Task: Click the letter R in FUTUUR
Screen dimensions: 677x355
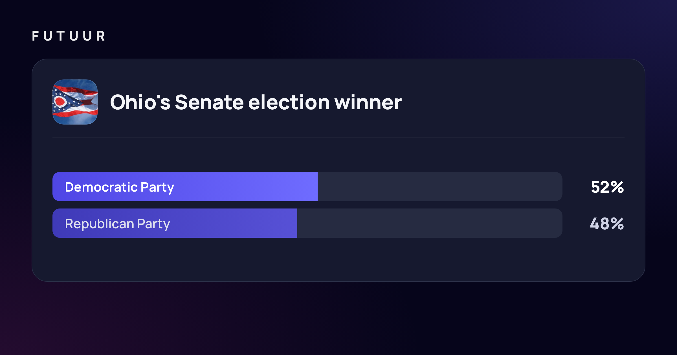Action: [x=101, y=36]
